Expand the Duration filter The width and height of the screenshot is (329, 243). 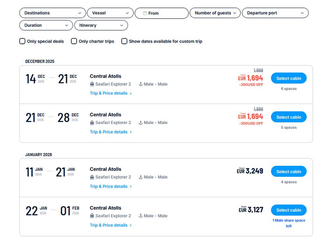[x=46, y=25]
